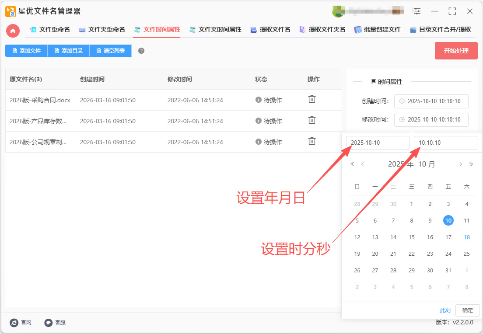Advance calendar to next month
The height and width of the screenshot is (334, 483).
pyautogui.click(x=460, y=164)
